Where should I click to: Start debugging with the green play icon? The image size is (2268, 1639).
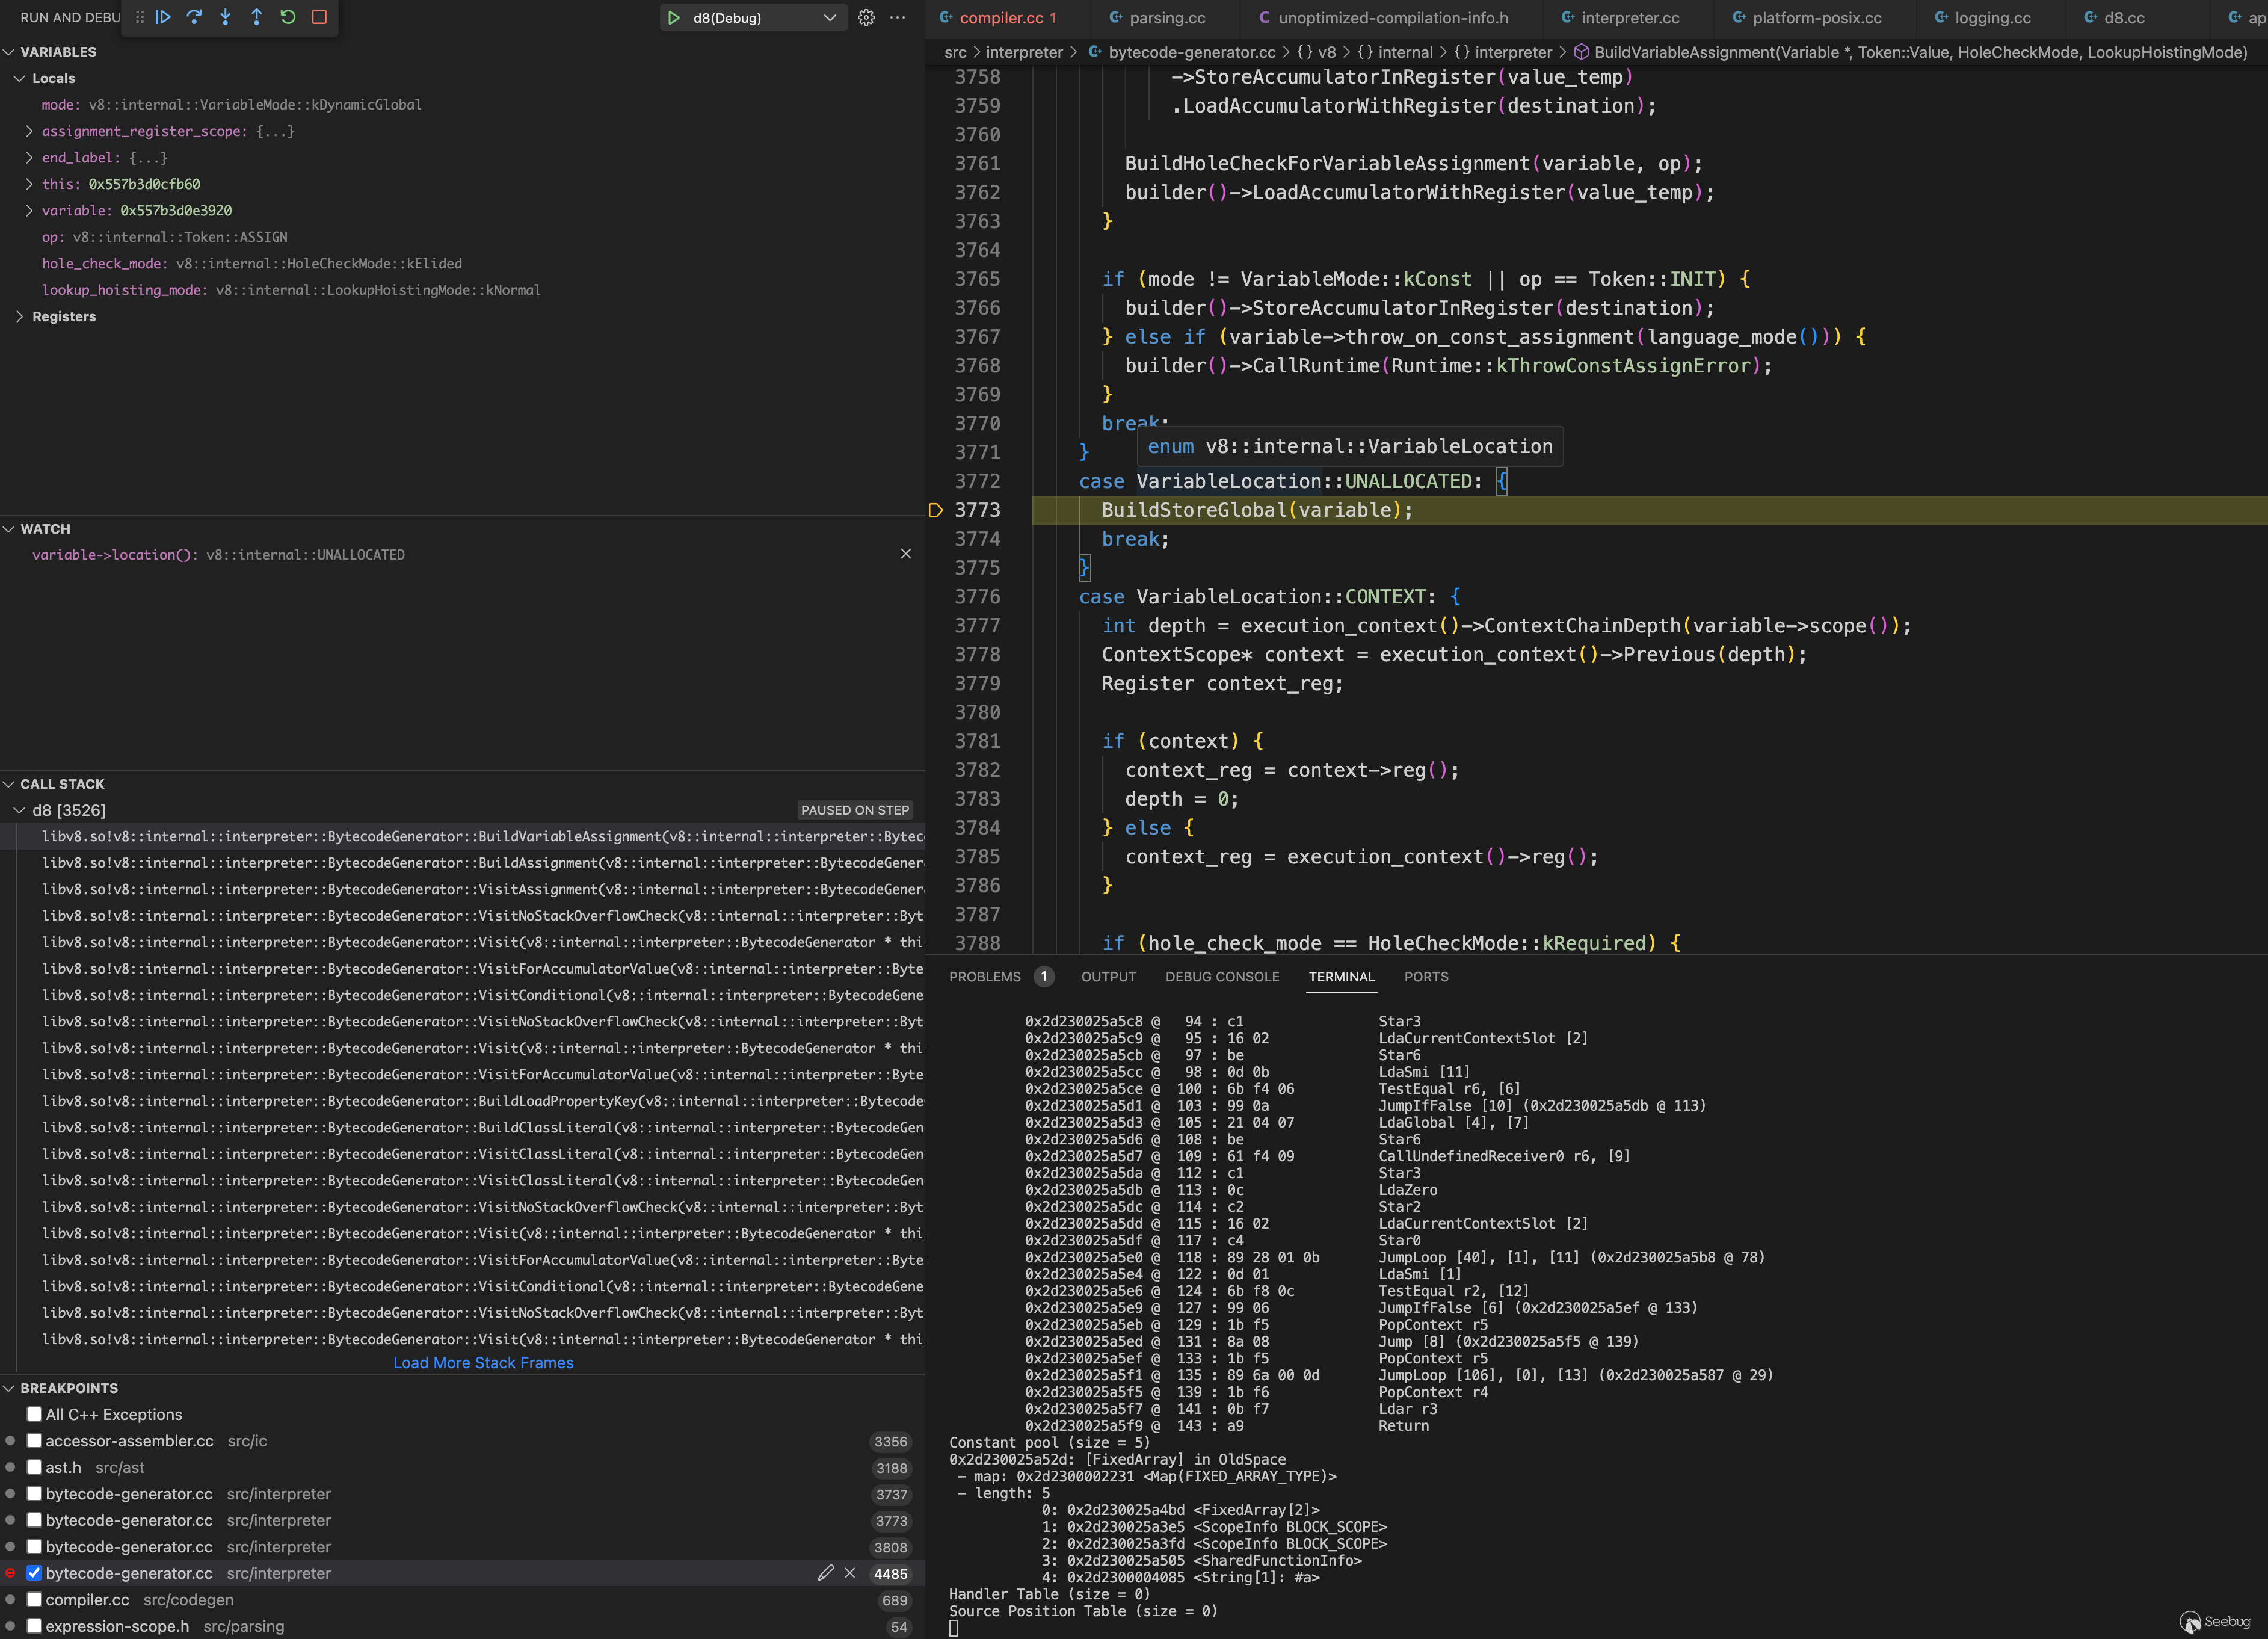(674, 18)
